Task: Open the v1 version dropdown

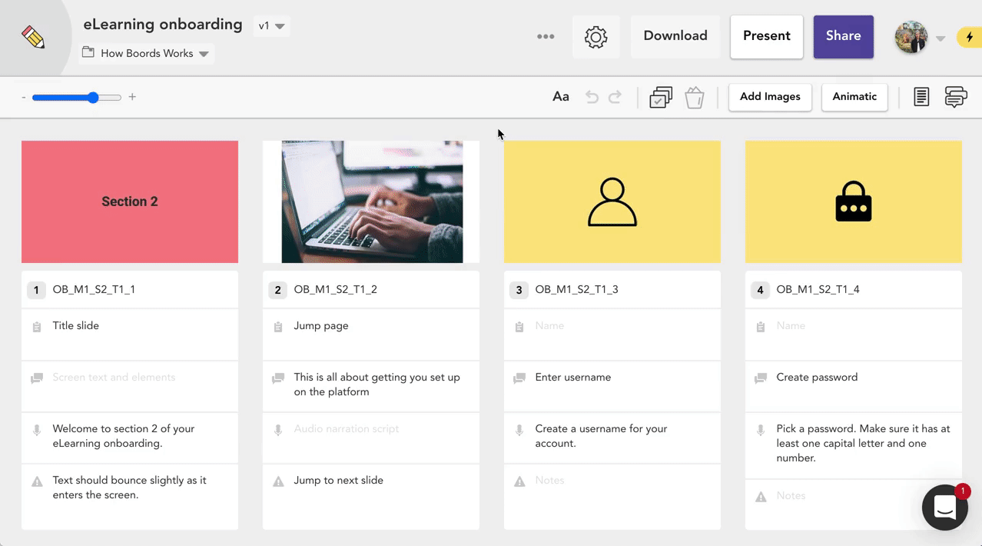Action: click(270, 25)
